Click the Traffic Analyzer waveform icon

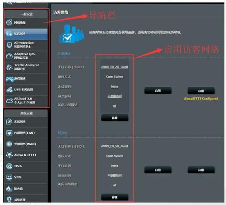coord(9,67)
